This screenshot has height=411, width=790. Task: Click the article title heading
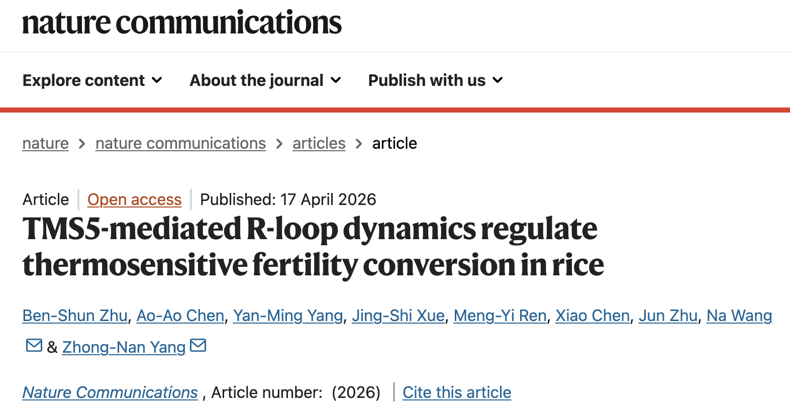313,247
